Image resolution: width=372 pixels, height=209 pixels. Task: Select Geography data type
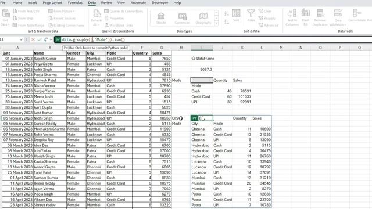(x=203, y=18)
